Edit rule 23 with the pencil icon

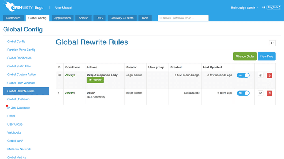(x=260, y=75)
